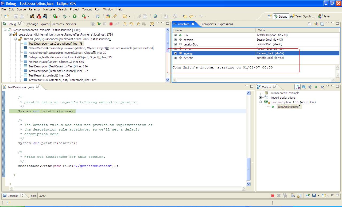The width and height of the screenshot is (342, 207).
Task: Select the Debug perspective button
Action: click(281, 16)
